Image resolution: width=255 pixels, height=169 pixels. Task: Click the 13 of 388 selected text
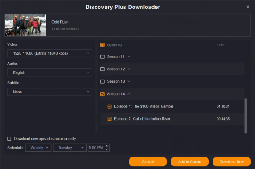coord(65,29)
